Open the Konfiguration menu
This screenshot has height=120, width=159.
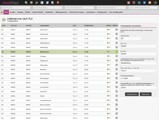tap(102, 12)
